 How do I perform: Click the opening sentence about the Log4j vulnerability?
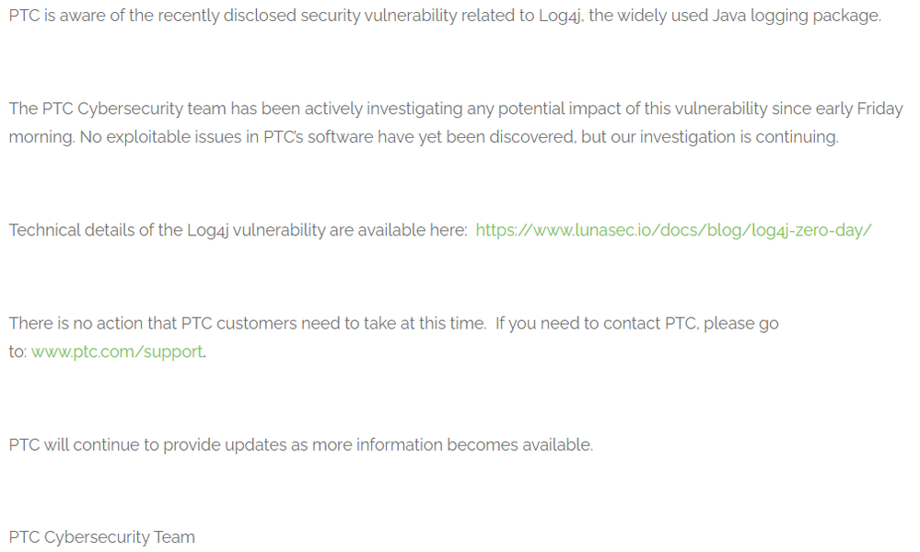pyautogui.click(x=445, y=16)
